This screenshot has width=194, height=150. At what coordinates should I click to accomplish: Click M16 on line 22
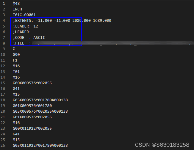click(x=16, y=123)
